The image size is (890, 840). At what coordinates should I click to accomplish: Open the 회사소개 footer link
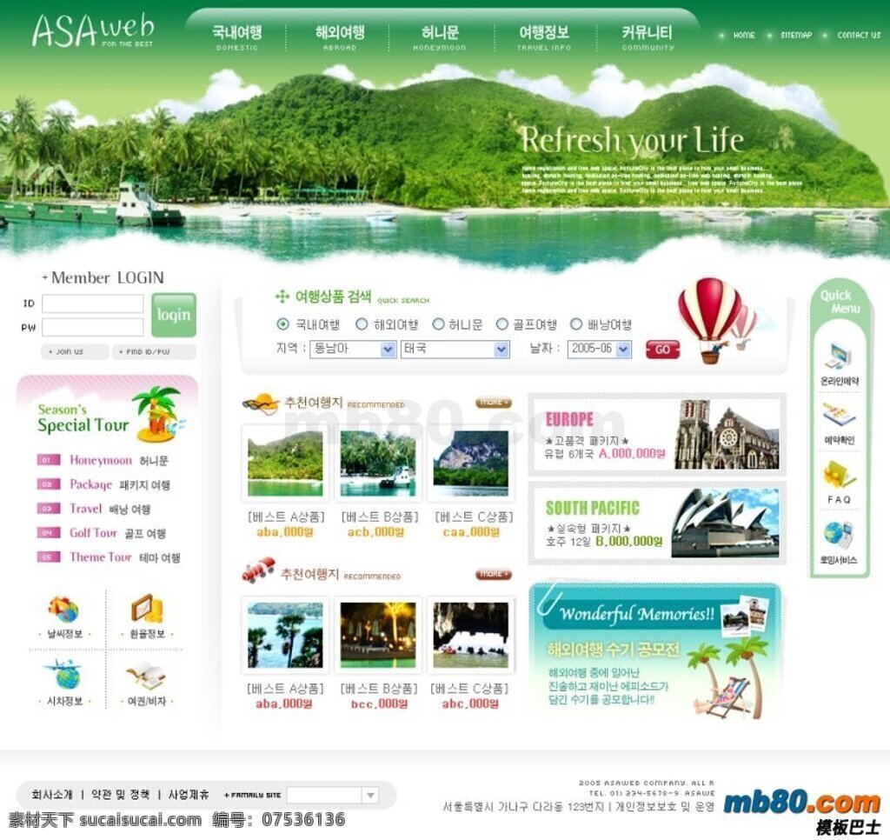click(x=52, y=795)
